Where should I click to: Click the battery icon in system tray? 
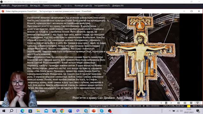pyautogui.click(x=174, y=111)
